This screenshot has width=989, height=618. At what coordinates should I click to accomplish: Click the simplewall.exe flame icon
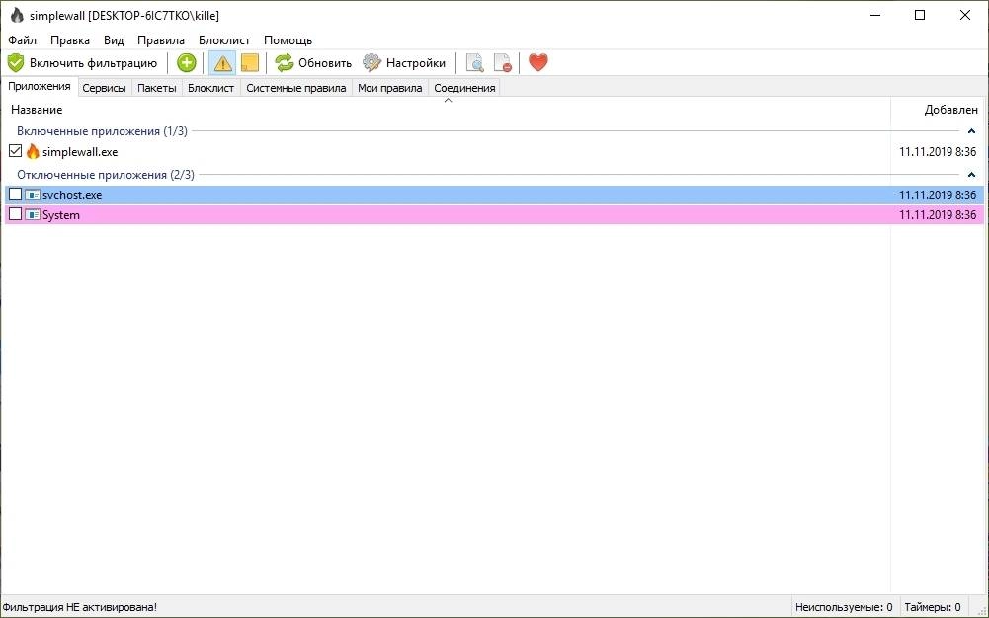click(33, 151)
